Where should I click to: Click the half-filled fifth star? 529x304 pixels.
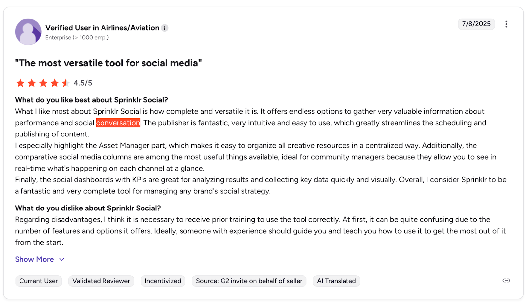pyautogui.click(x=65, y=83)
